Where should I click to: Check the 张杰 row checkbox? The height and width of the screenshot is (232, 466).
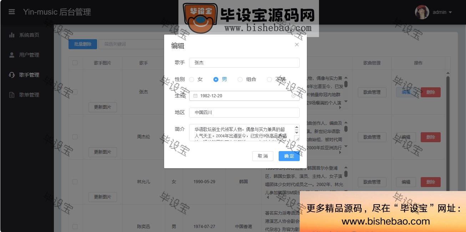coord(75,92)
